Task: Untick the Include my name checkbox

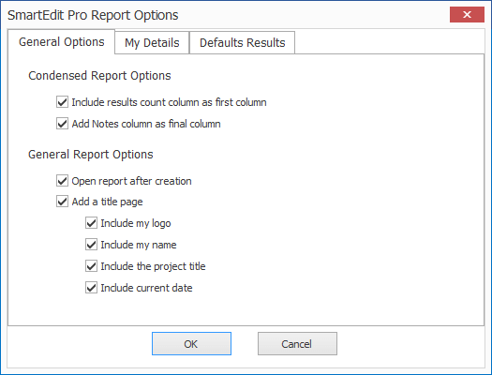Action: tap(91, 245)
